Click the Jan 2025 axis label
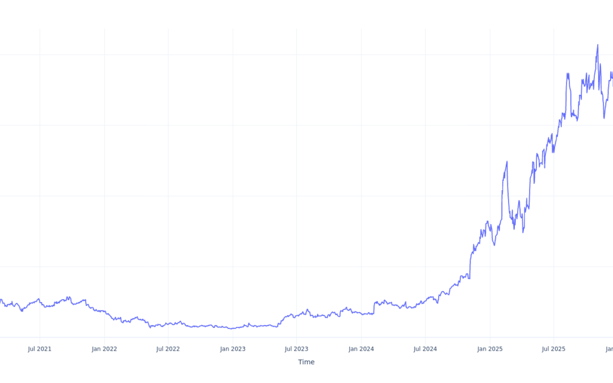 tap(490, 349)
